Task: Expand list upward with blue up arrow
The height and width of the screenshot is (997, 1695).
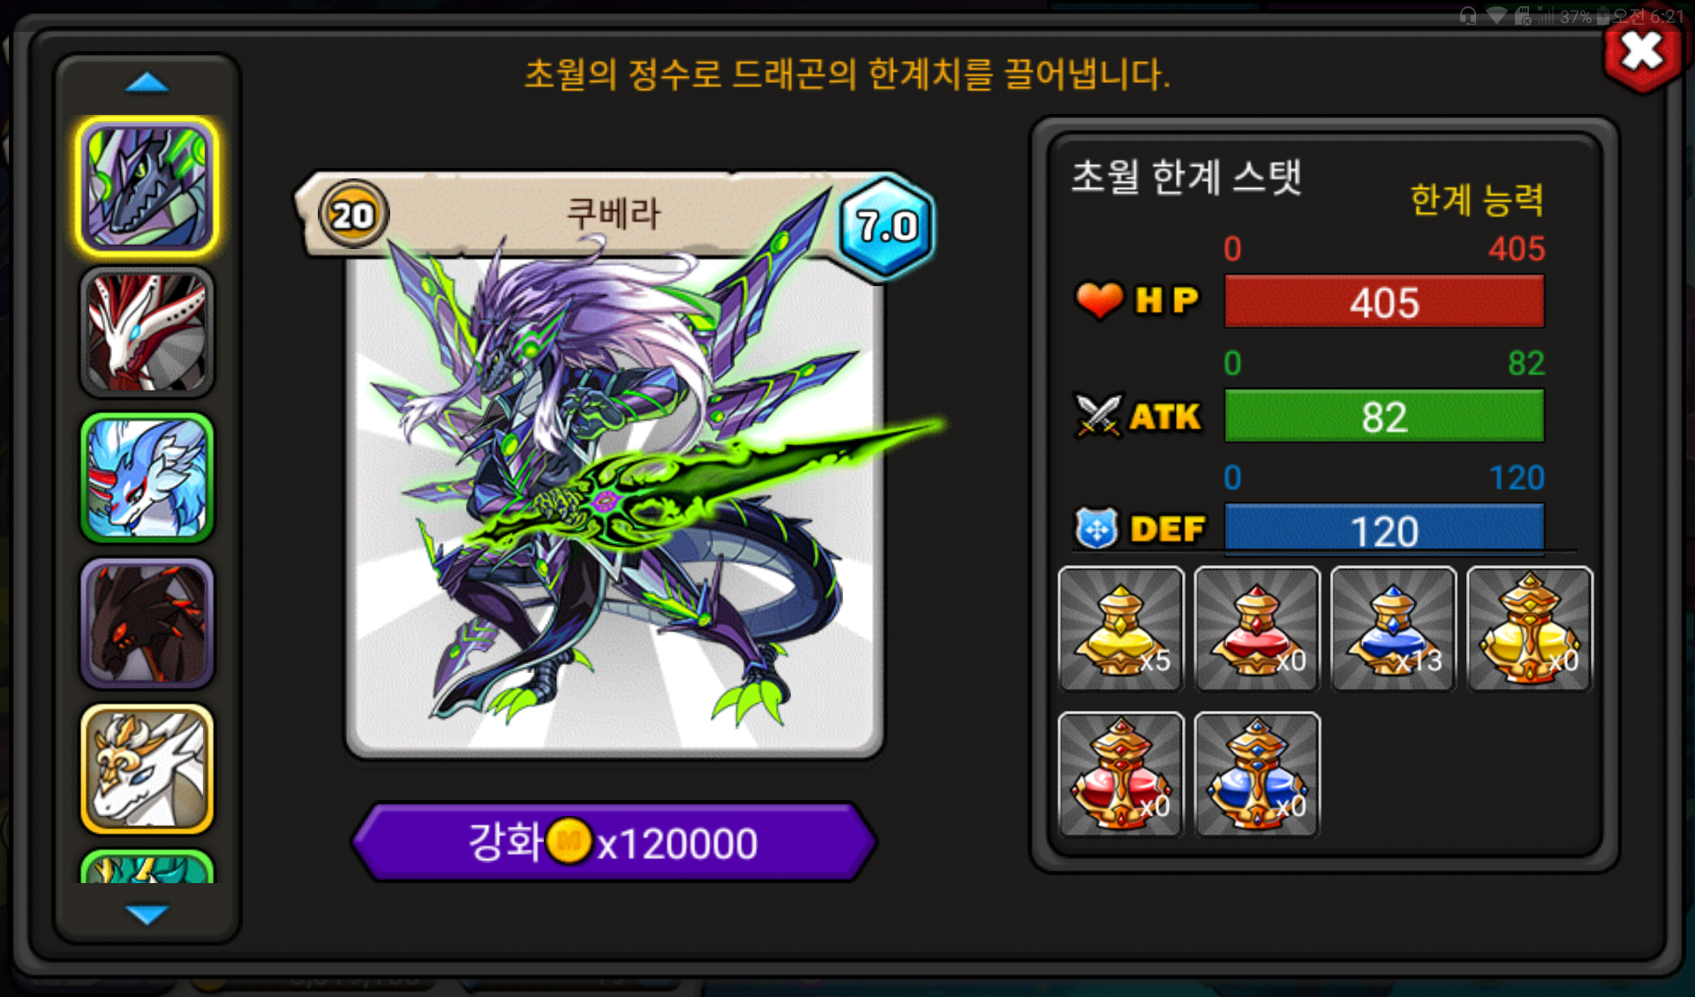Action: [147, 83]
